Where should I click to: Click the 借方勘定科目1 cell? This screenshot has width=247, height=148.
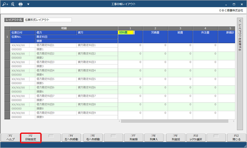pos(56,45)
